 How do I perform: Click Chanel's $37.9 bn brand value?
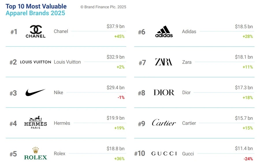(116, 26)
